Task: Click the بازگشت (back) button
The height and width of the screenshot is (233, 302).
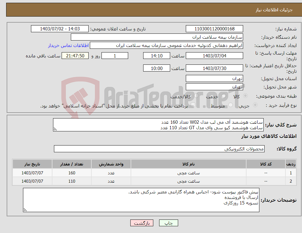Action: pos(142,223)
